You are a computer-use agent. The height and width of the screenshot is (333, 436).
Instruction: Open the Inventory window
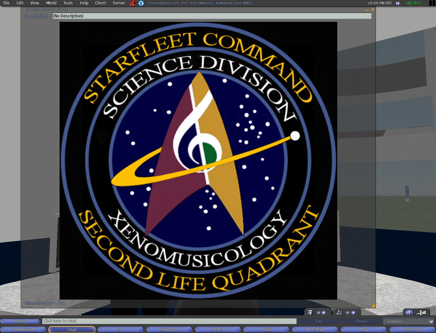tap(412, 330)
